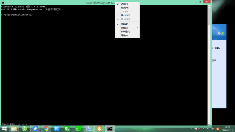Viewport: 235px width, 132px height.
Task: Click the scrollbar up arrow in console
Action: pyautogui.click(x=209, y=6)
